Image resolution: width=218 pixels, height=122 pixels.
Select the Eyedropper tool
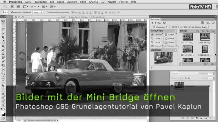[3, 41]
